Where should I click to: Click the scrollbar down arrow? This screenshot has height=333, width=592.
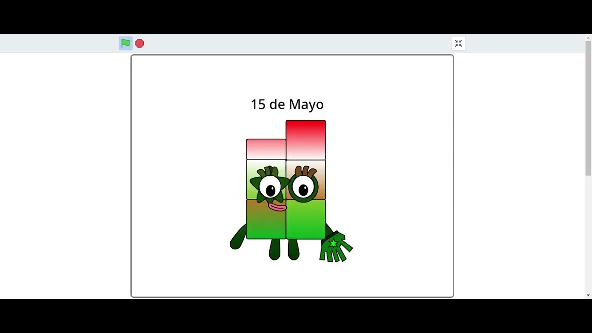(x=588, y=295)
